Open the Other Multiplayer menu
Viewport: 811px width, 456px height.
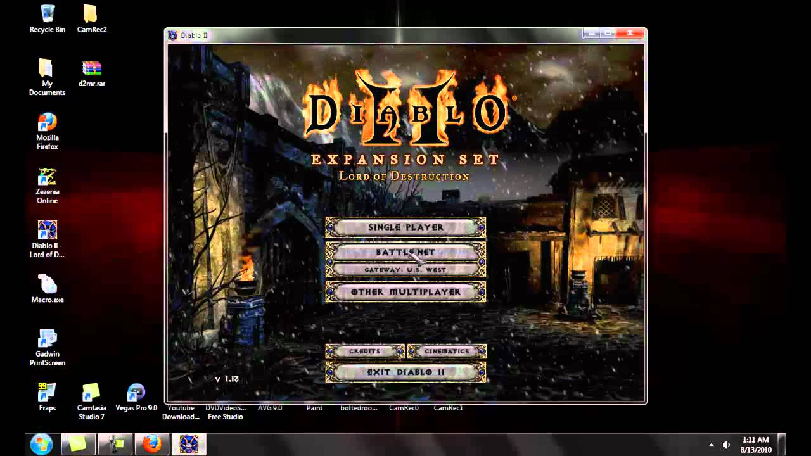pyautogui.click(x=405, y=292)
